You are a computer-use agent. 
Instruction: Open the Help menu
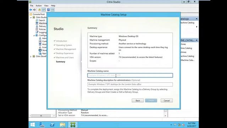tap(53, 6)
